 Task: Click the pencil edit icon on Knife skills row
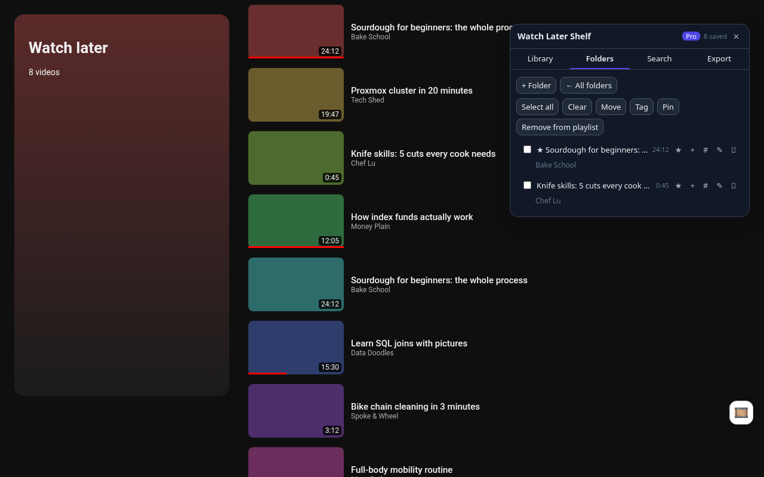[x=719, y=185]
